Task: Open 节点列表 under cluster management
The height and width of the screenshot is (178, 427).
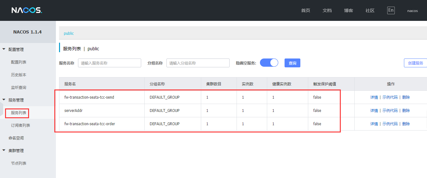Action: tap(19, 163)
